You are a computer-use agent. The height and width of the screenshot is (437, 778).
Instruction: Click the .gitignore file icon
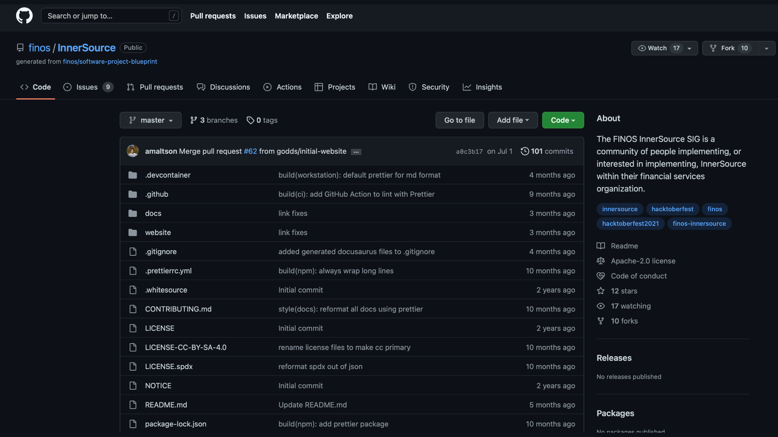[x=133, y=252]
